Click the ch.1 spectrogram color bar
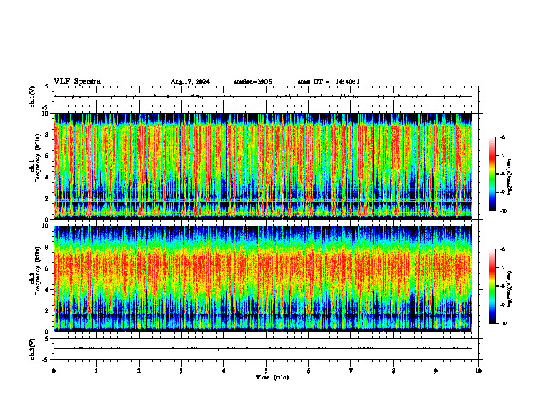This screenshot has width=539, height=416. click(x=492, y=174)
